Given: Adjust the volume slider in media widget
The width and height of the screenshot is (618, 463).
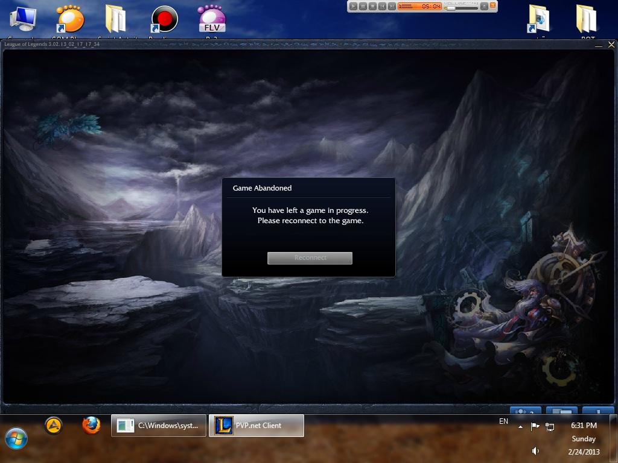Looking at the screenshot, I should tap(460, 8).
